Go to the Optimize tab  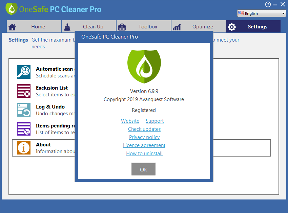coord(198,27)
